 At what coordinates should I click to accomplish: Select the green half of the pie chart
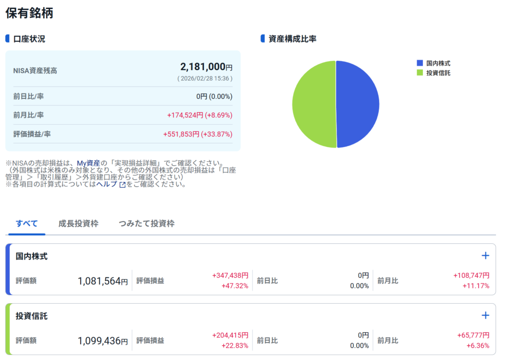point(314,104)
